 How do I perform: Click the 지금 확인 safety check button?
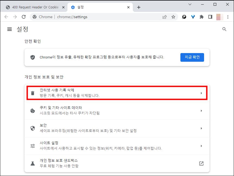pos(192,57)
